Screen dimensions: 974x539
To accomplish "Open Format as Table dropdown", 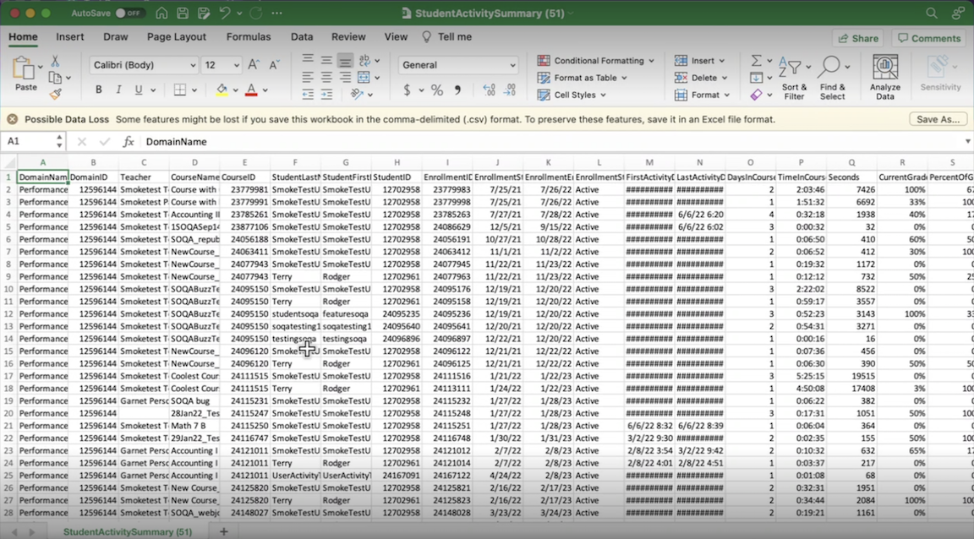I will (x=582, y=78).
